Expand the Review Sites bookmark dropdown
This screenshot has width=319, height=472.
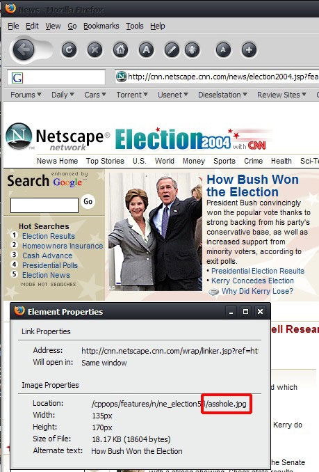click(x=281, y=95)
